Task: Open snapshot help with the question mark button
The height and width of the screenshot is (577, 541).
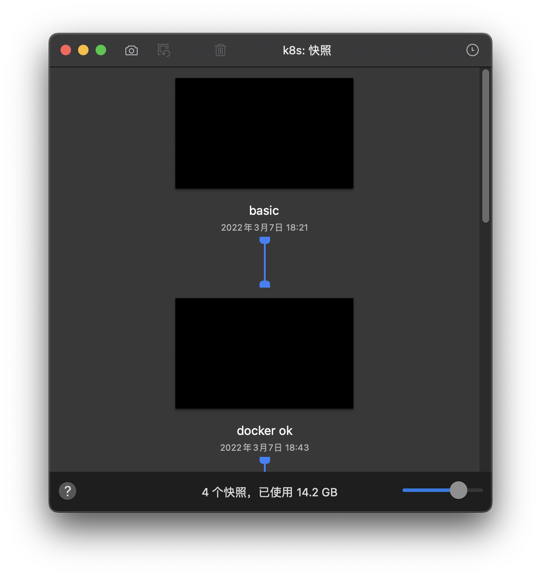Action: (68, 491)
